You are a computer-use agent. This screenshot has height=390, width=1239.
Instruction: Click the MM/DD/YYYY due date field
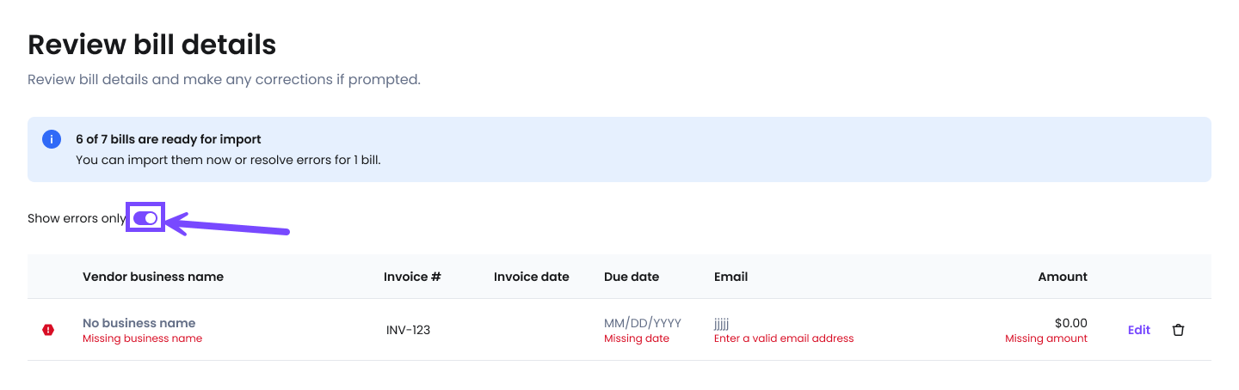(643, 323)
